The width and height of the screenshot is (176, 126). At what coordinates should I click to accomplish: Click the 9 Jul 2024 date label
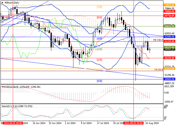click(x=86, y=123)
